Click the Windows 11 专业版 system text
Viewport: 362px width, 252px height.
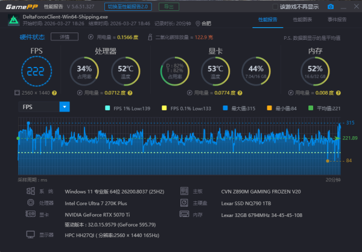(115, 192)
